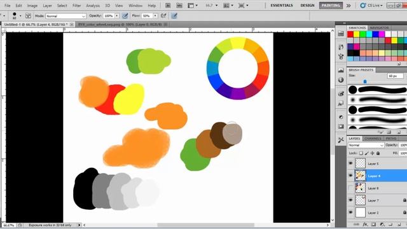The image size is (407, 229).
Task: Open the Window menu
Action: 135,6
